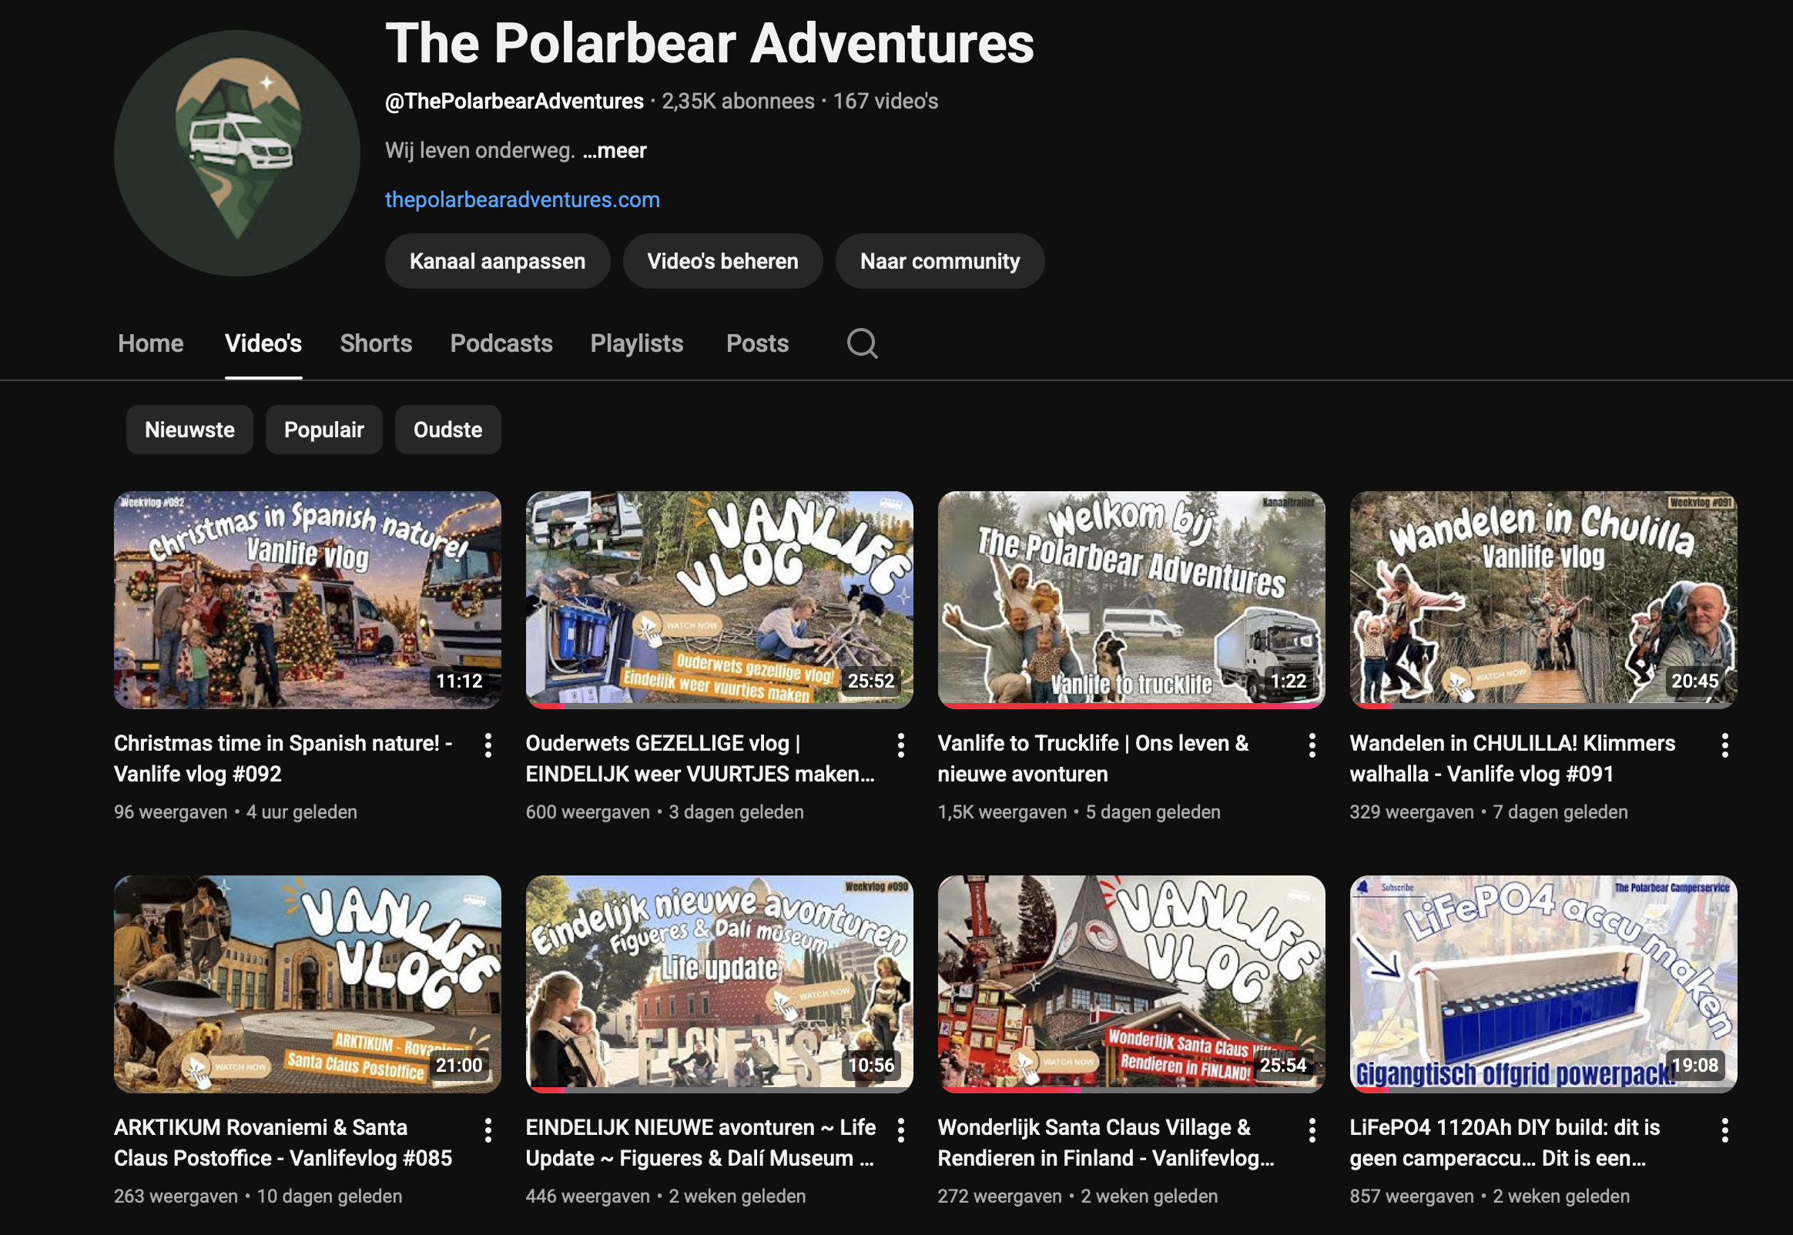Click watch progress bar on Ouderwets gezellige vlog thumbnail
1793x1235 pixels.
pyautogui.click(x=719, y=706)
